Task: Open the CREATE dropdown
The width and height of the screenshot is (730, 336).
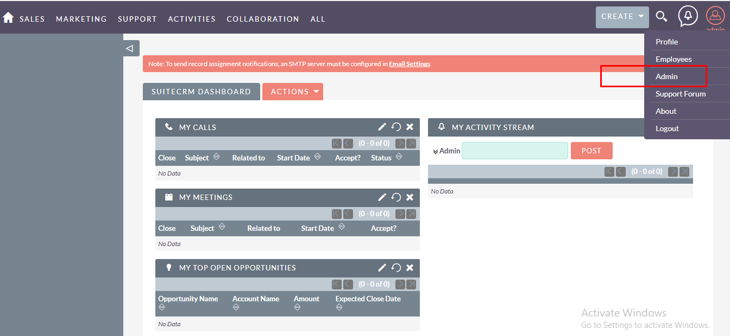Action: coord(622,17)
